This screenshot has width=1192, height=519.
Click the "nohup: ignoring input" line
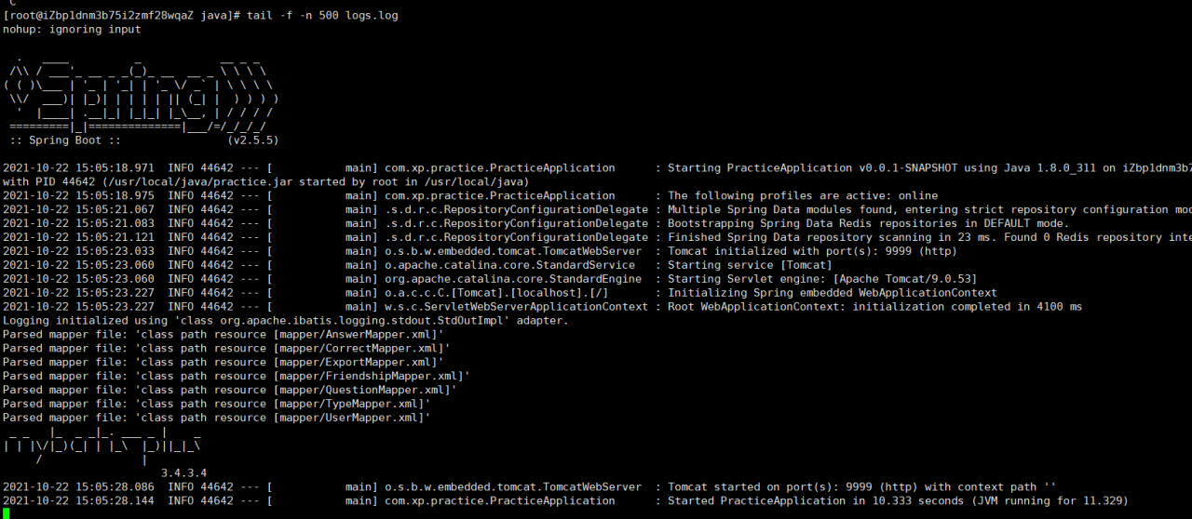[72, 30]
